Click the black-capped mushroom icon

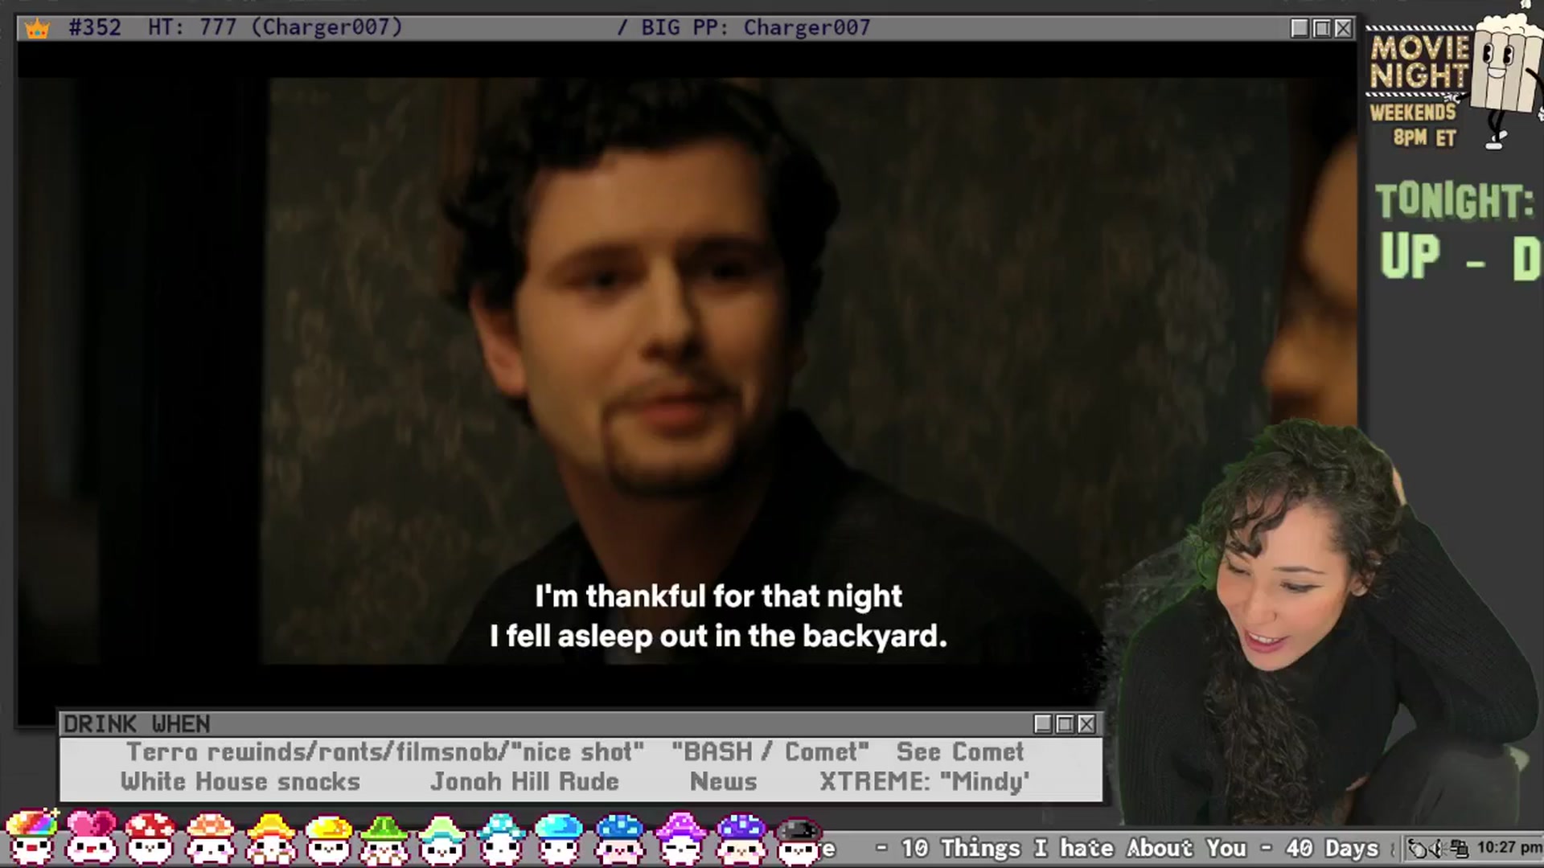[x=799, y=840]
